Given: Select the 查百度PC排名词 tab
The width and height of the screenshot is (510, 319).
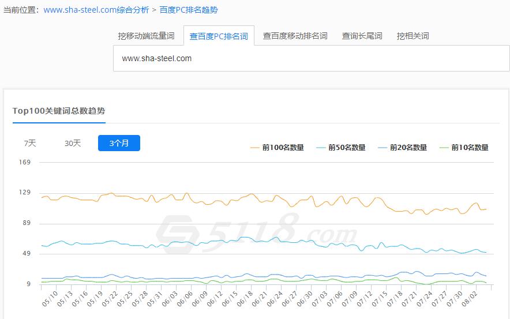Looking at the screenshot, I should pyautogui.click(x=219, y=36).
